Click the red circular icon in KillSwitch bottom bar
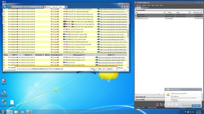The image size is (204, 114). tap(157, 104)
